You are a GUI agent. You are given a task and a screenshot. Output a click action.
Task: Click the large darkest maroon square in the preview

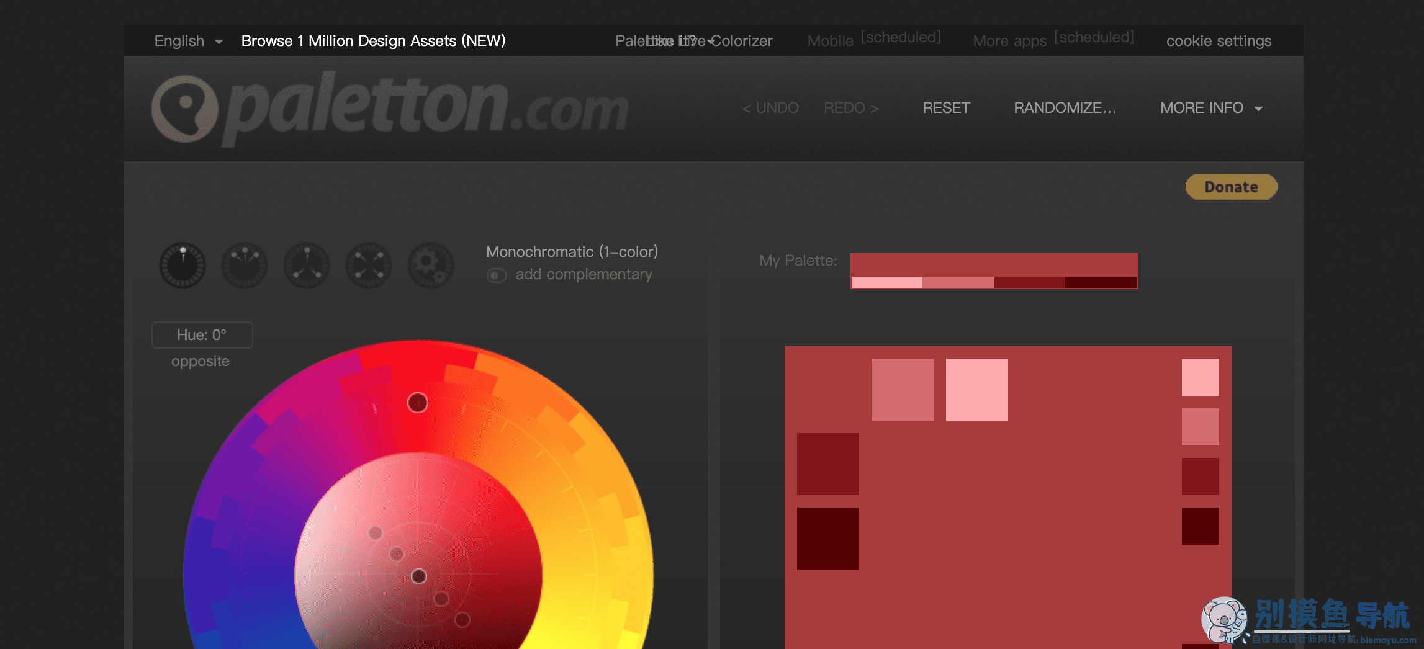828,539
